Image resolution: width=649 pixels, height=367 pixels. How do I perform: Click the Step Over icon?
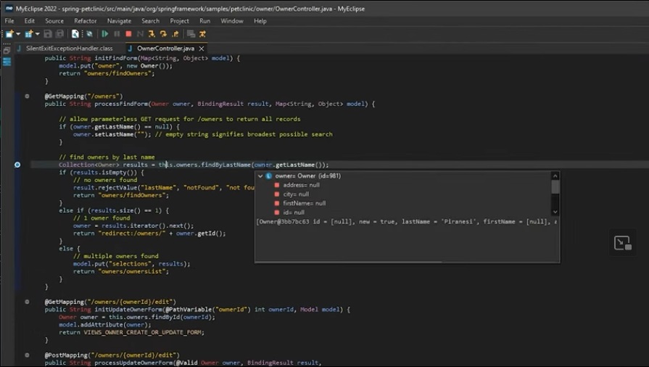point(164,34)
